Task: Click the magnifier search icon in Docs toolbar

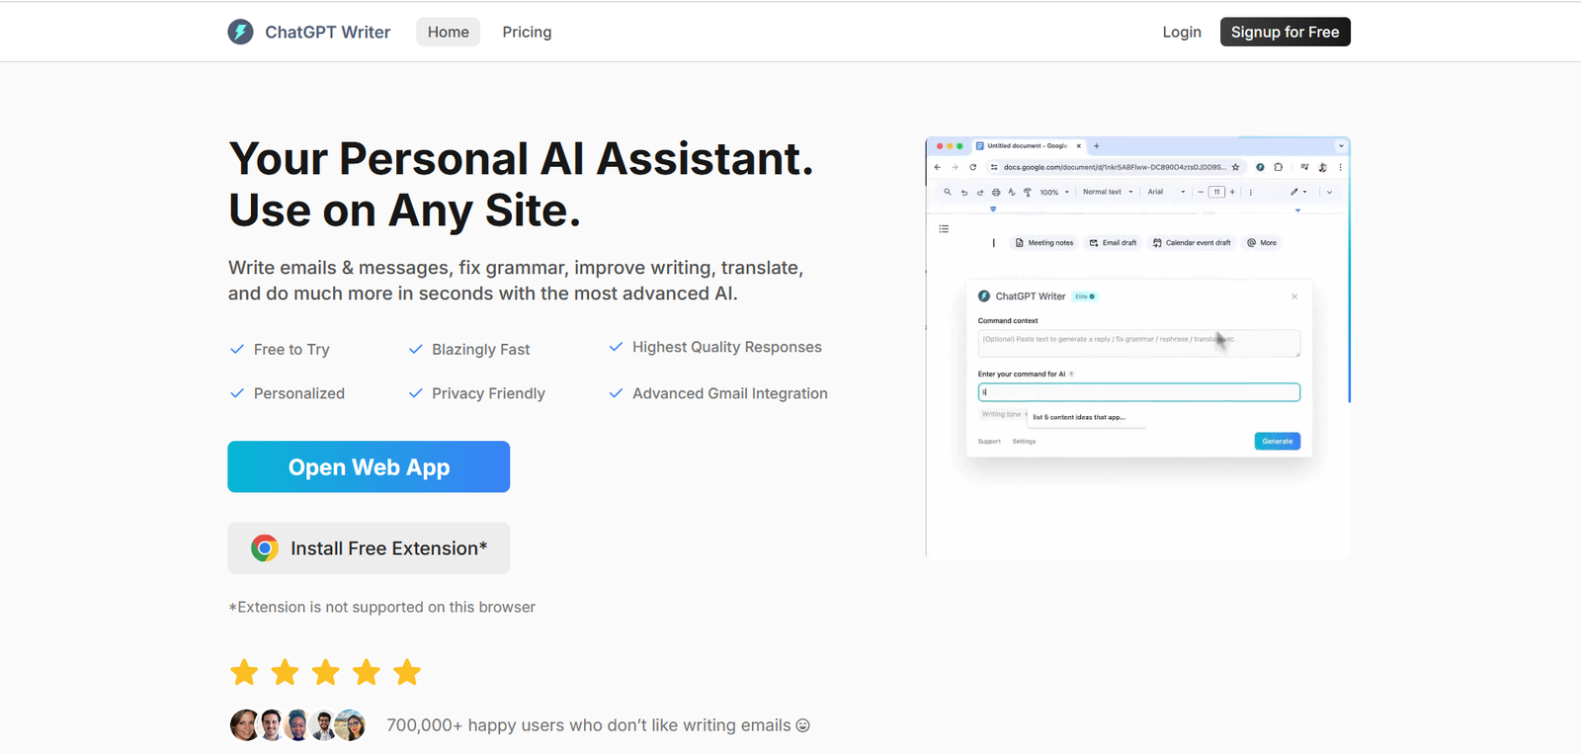Action: 948,193
